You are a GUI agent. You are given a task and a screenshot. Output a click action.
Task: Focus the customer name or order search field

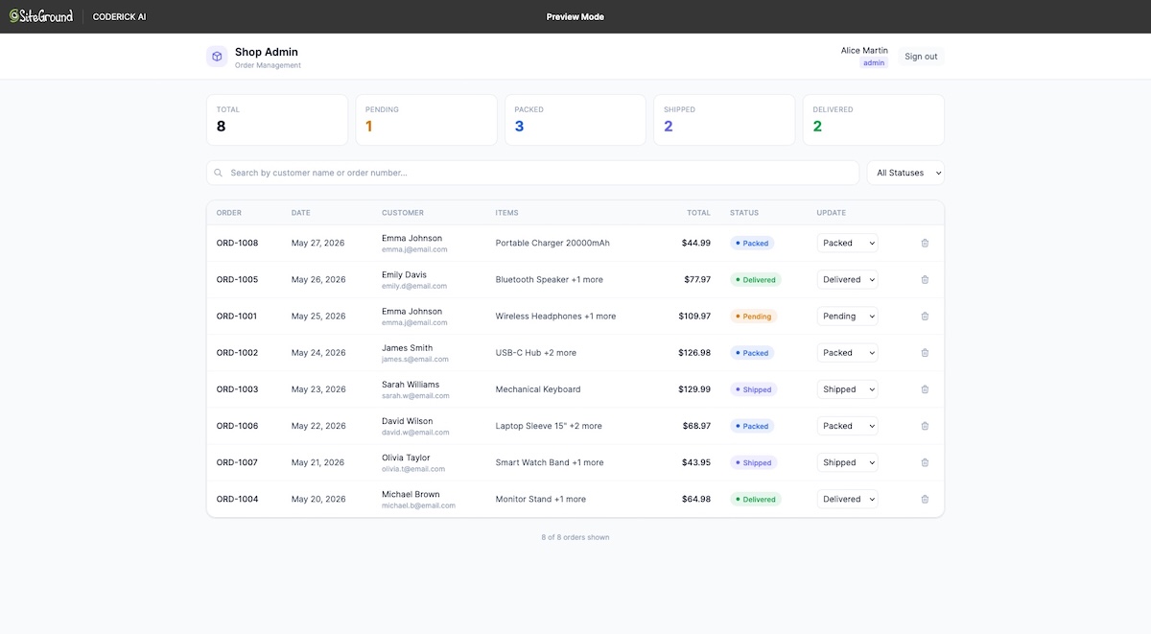532,173
